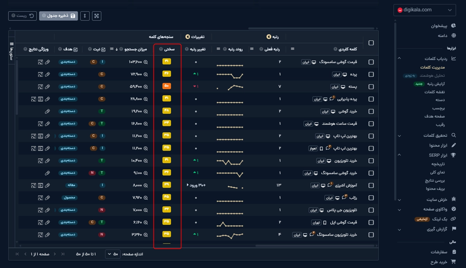Screen dimensions: 466x268
Task: Click the link icon in قیمت گوشی سامسونگ row
Action: click(x=47, y=62)
